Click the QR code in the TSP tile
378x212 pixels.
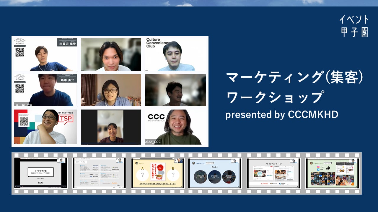click(x=24, y=122)
